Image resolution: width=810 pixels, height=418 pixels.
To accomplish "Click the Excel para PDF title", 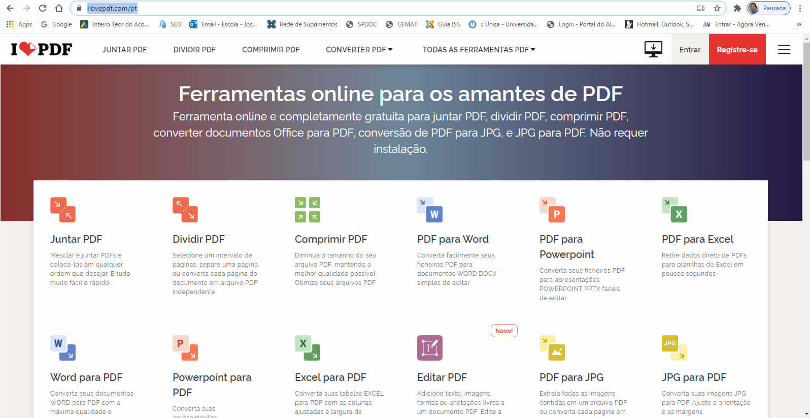I will coord(330,377).
